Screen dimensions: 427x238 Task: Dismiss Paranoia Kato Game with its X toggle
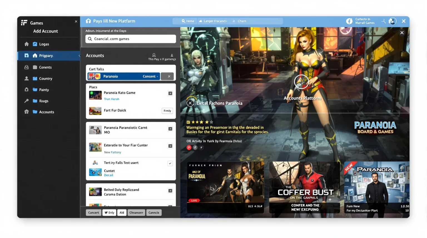pos(170,93)
